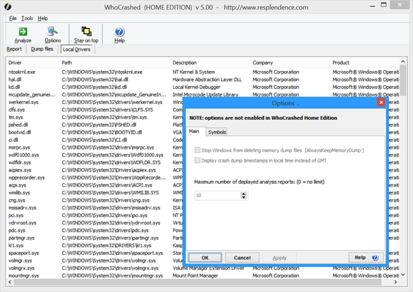Select the acpiex.sys driver row
Viewport: 413px width, 292px height.
95,170
